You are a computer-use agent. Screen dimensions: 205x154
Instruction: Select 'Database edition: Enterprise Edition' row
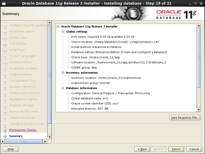click(119, 52)
